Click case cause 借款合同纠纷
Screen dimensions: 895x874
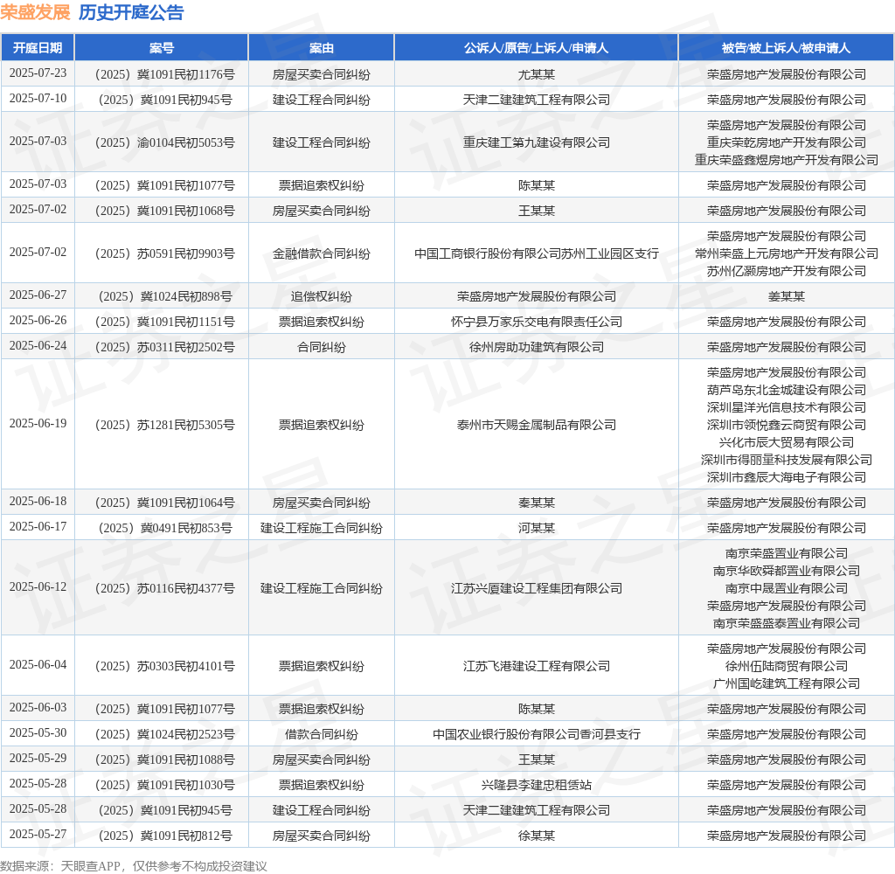[x=322, y=734]
